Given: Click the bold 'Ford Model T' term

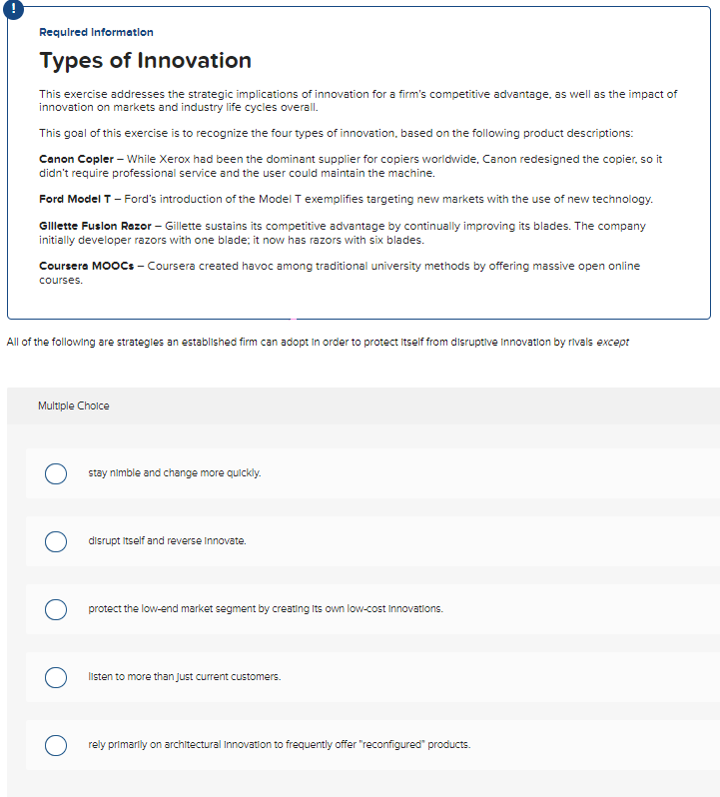Looking at the screenshot, I should pyautogui.click(x=77, y=199).
